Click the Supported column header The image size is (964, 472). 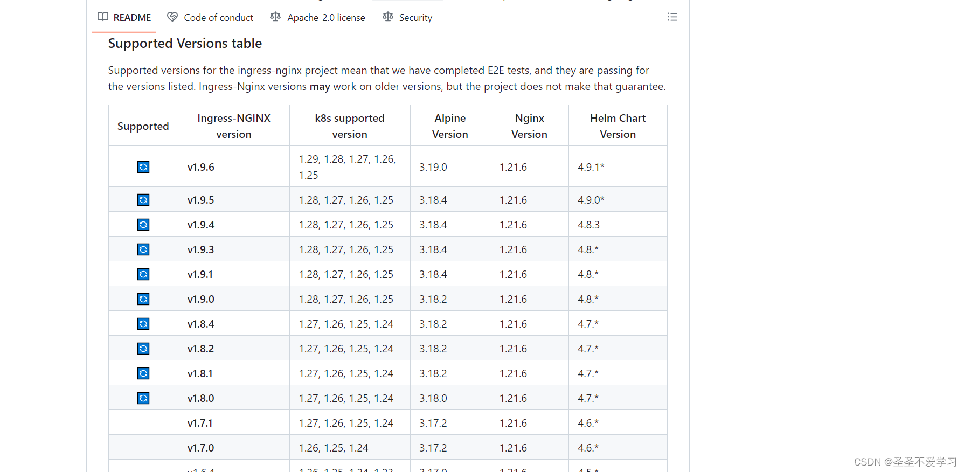(143, 126)
